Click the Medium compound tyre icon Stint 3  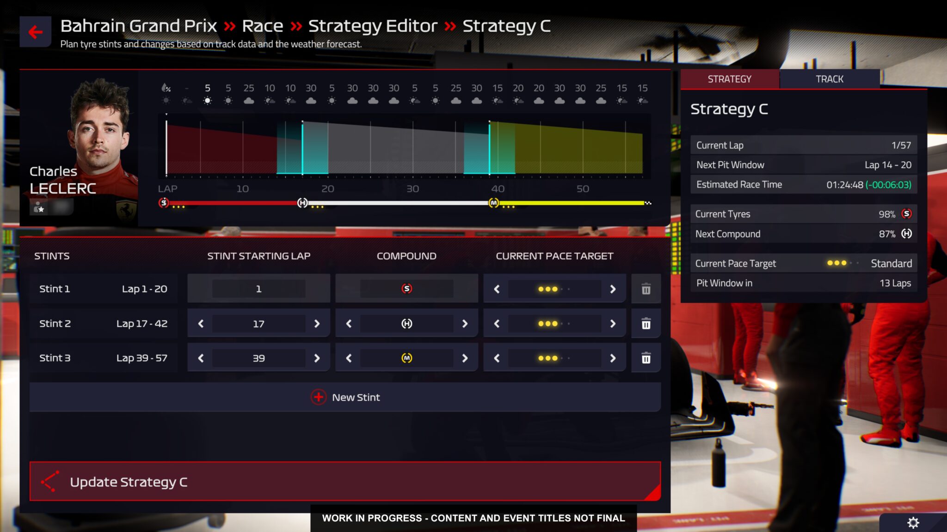[406, 358]
